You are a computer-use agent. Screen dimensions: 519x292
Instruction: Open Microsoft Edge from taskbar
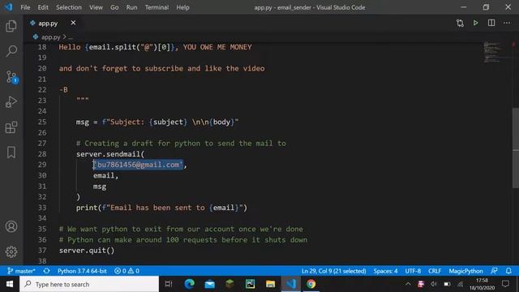(x=189, y=284)
